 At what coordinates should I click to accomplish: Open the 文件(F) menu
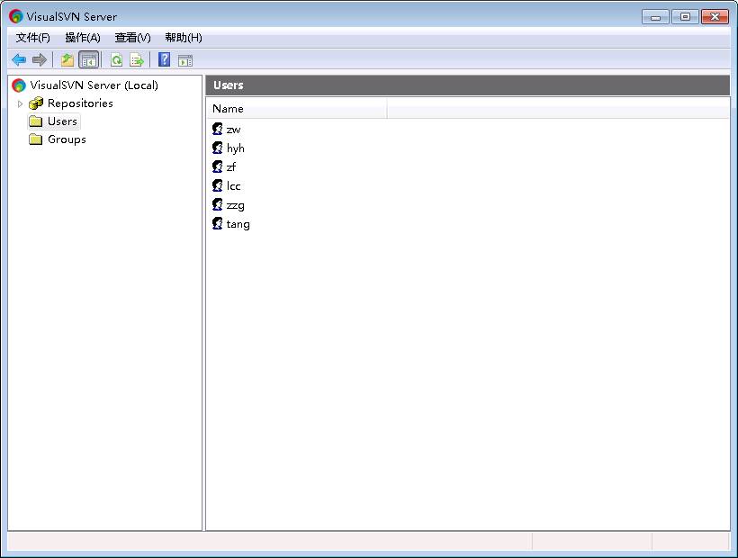pyautogui.click(x=33, y=38)
